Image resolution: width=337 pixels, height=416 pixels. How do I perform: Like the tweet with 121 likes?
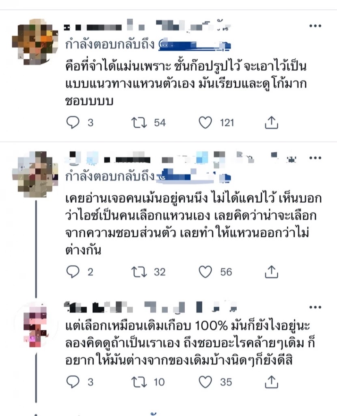(x=205, y=123)
